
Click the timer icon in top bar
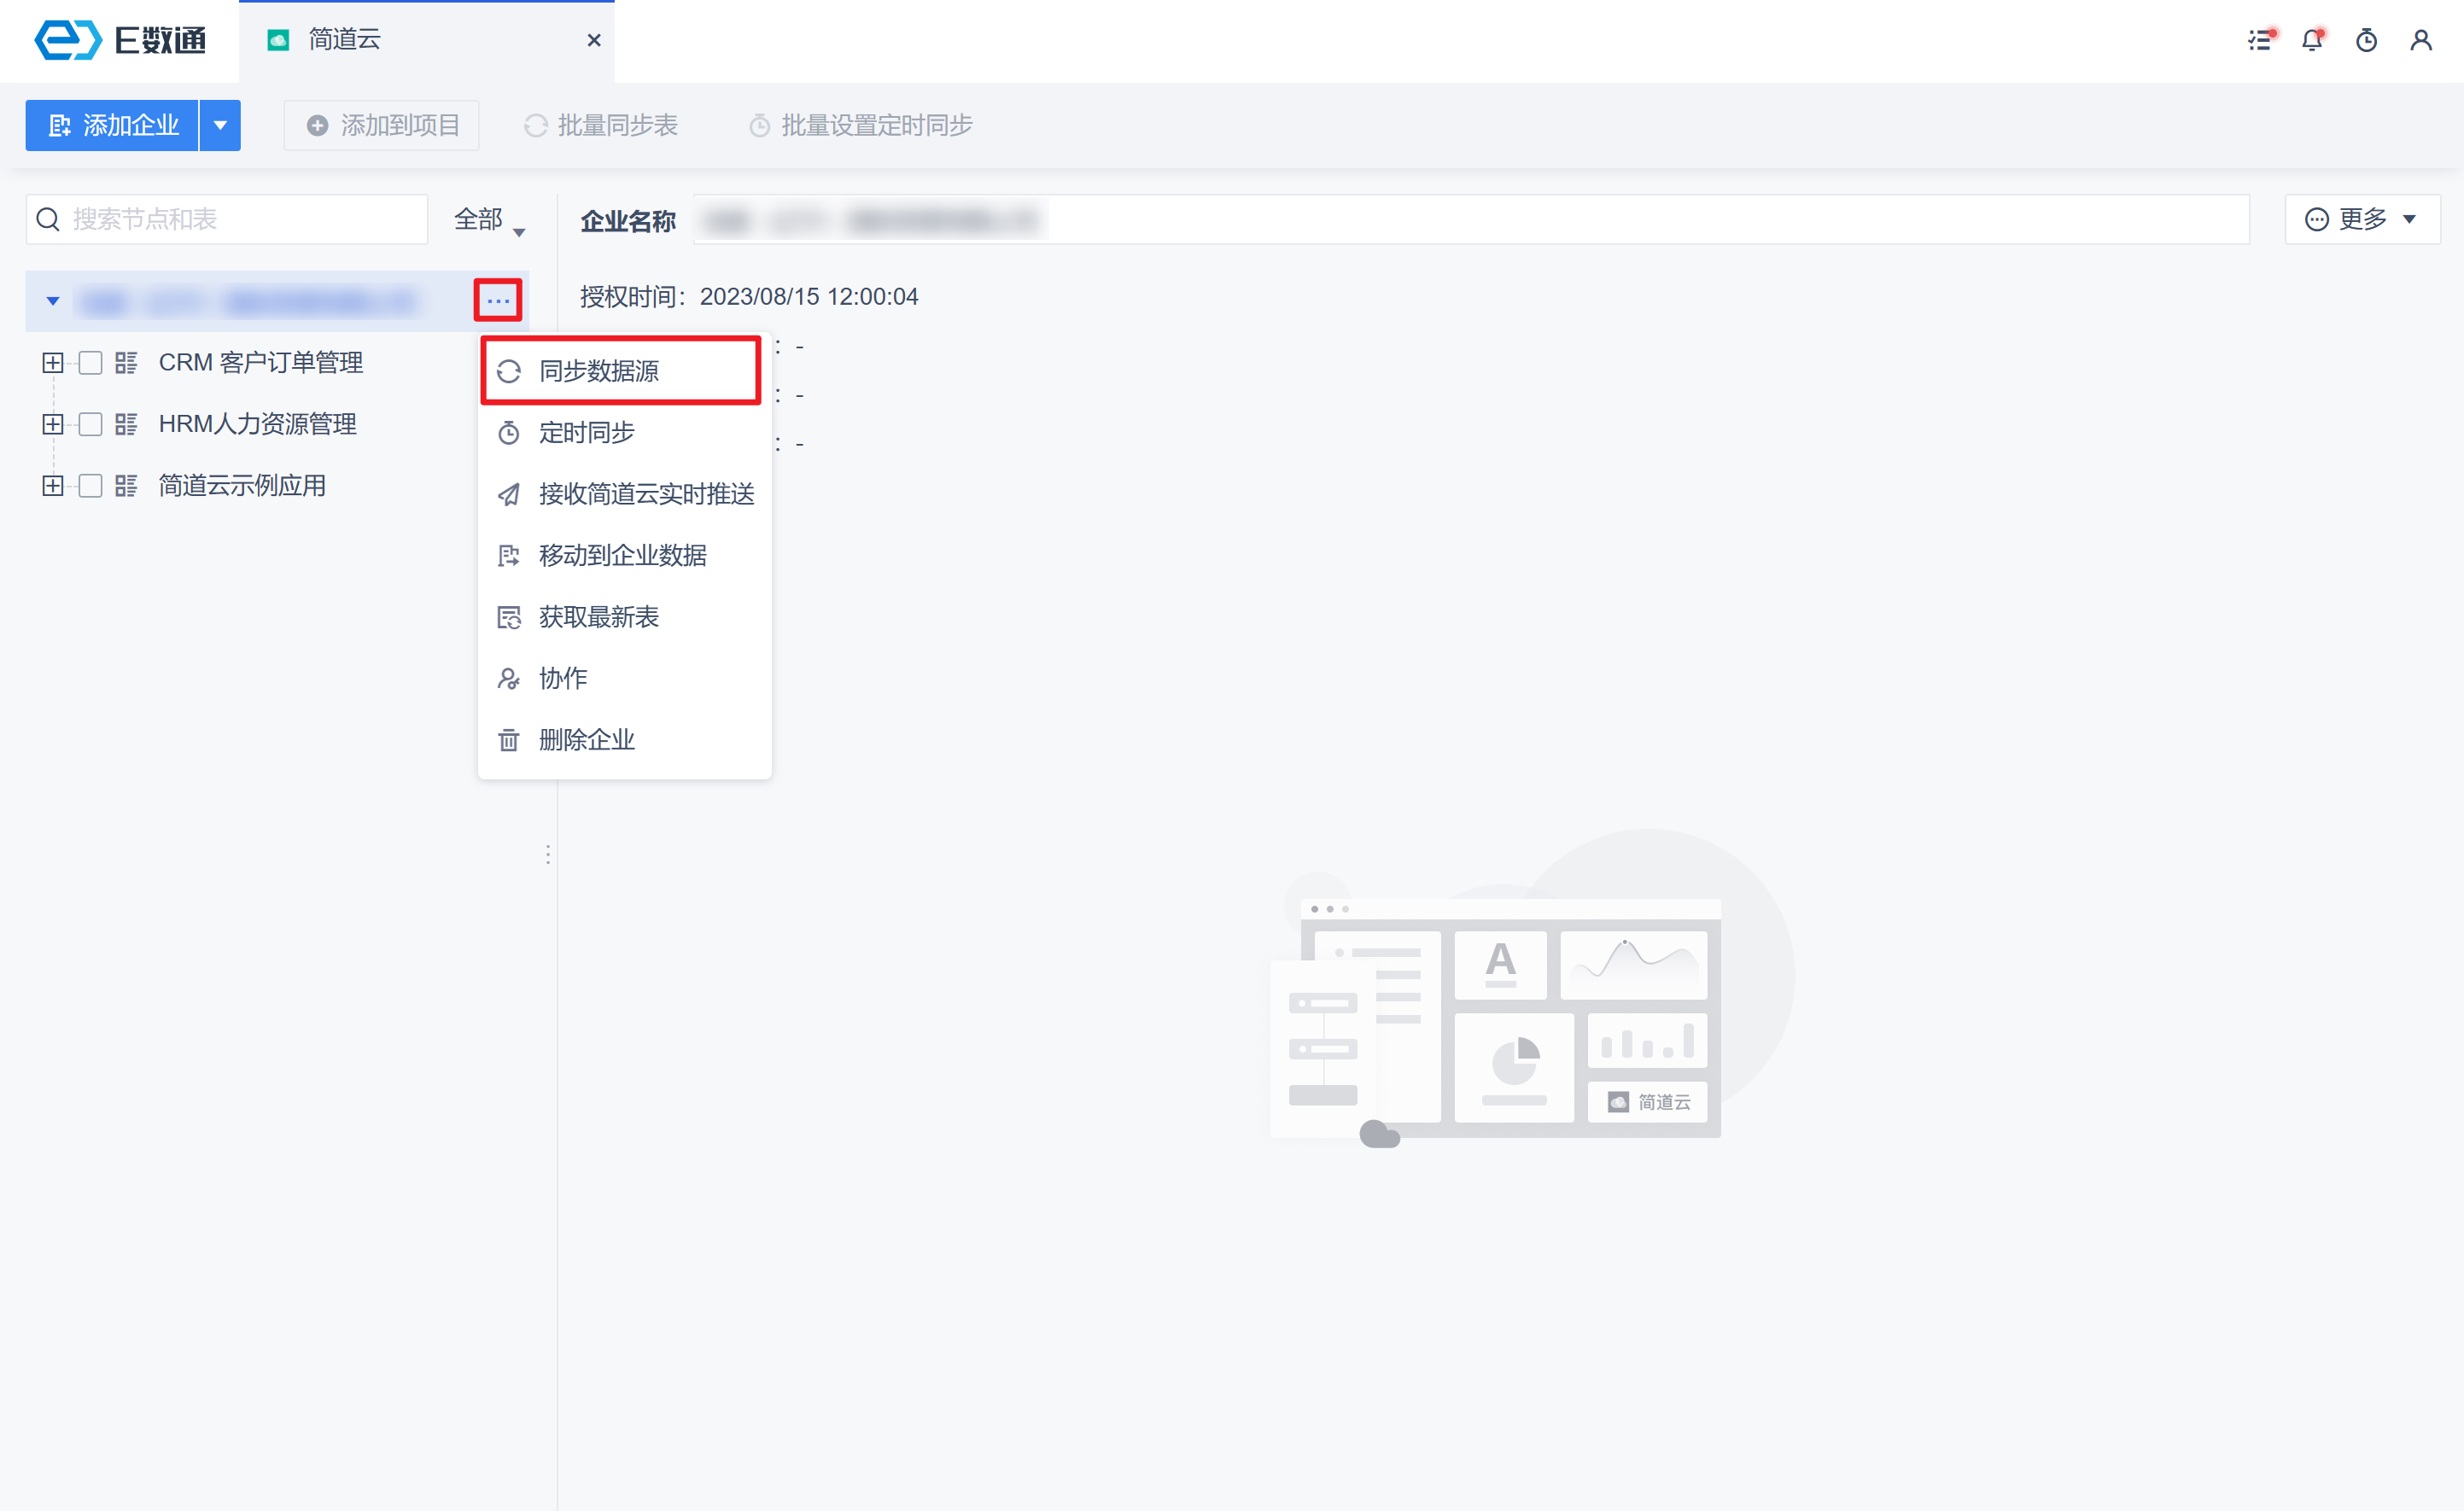pos(2367,40)
